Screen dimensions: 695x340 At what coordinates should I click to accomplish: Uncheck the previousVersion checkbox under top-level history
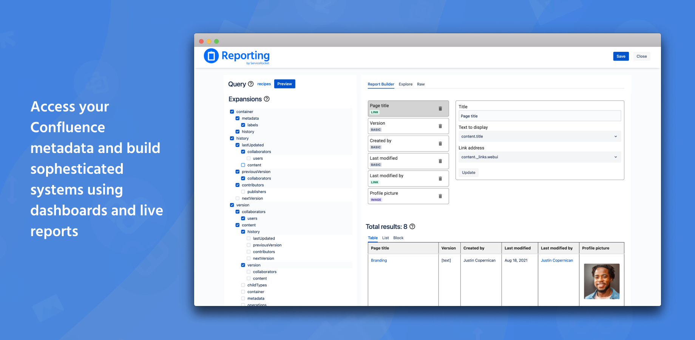click(x=238, y=172)
